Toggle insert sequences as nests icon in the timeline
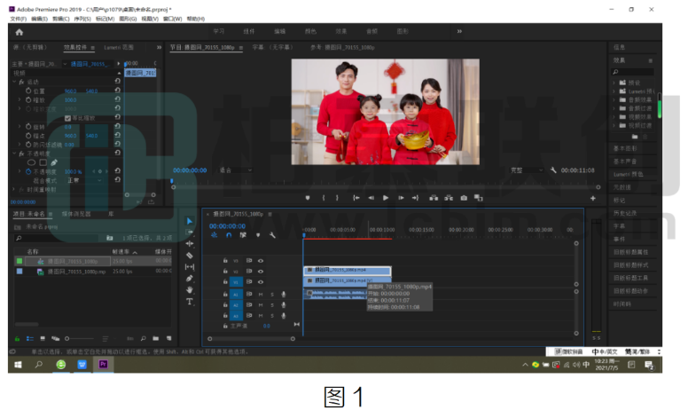688x418 pixels. [215, 235]
